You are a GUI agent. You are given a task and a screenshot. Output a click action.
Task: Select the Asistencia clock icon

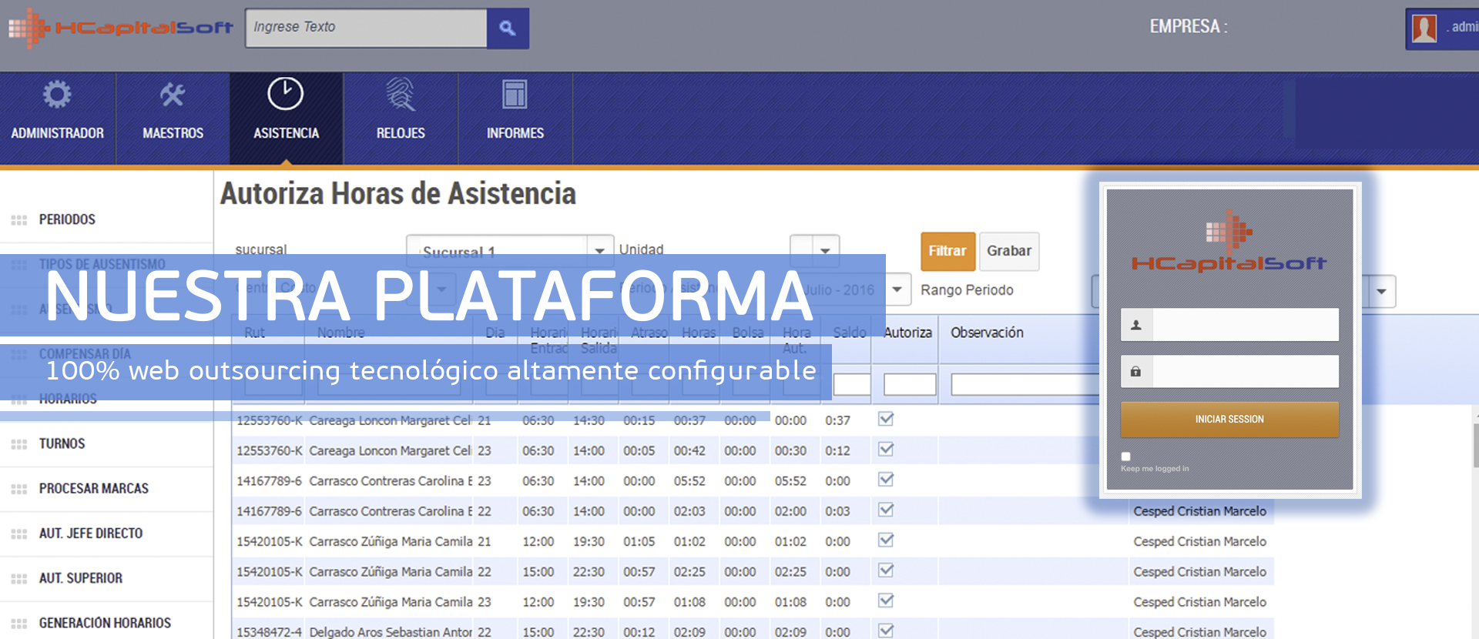point(285,95)
